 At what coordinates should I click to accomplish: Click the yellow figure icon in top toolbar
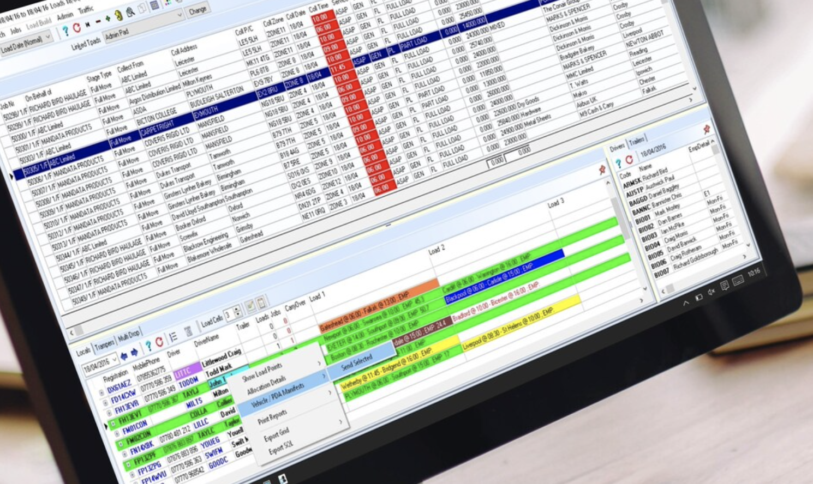pos(118,15)
